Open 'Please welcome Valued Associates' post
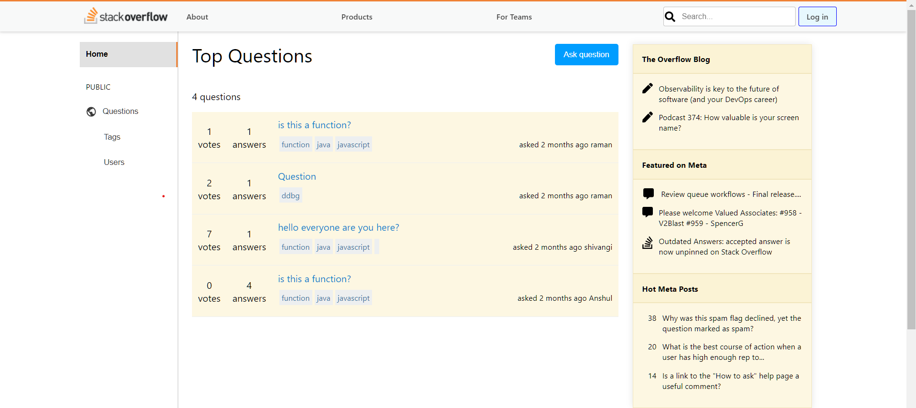The width and height of the screenshot is (916, 408). point(730,218)
